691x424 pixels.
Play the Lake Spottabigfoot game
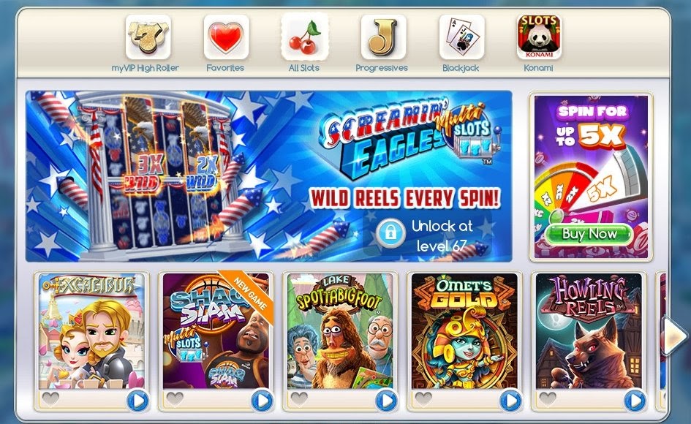(387, 401)
